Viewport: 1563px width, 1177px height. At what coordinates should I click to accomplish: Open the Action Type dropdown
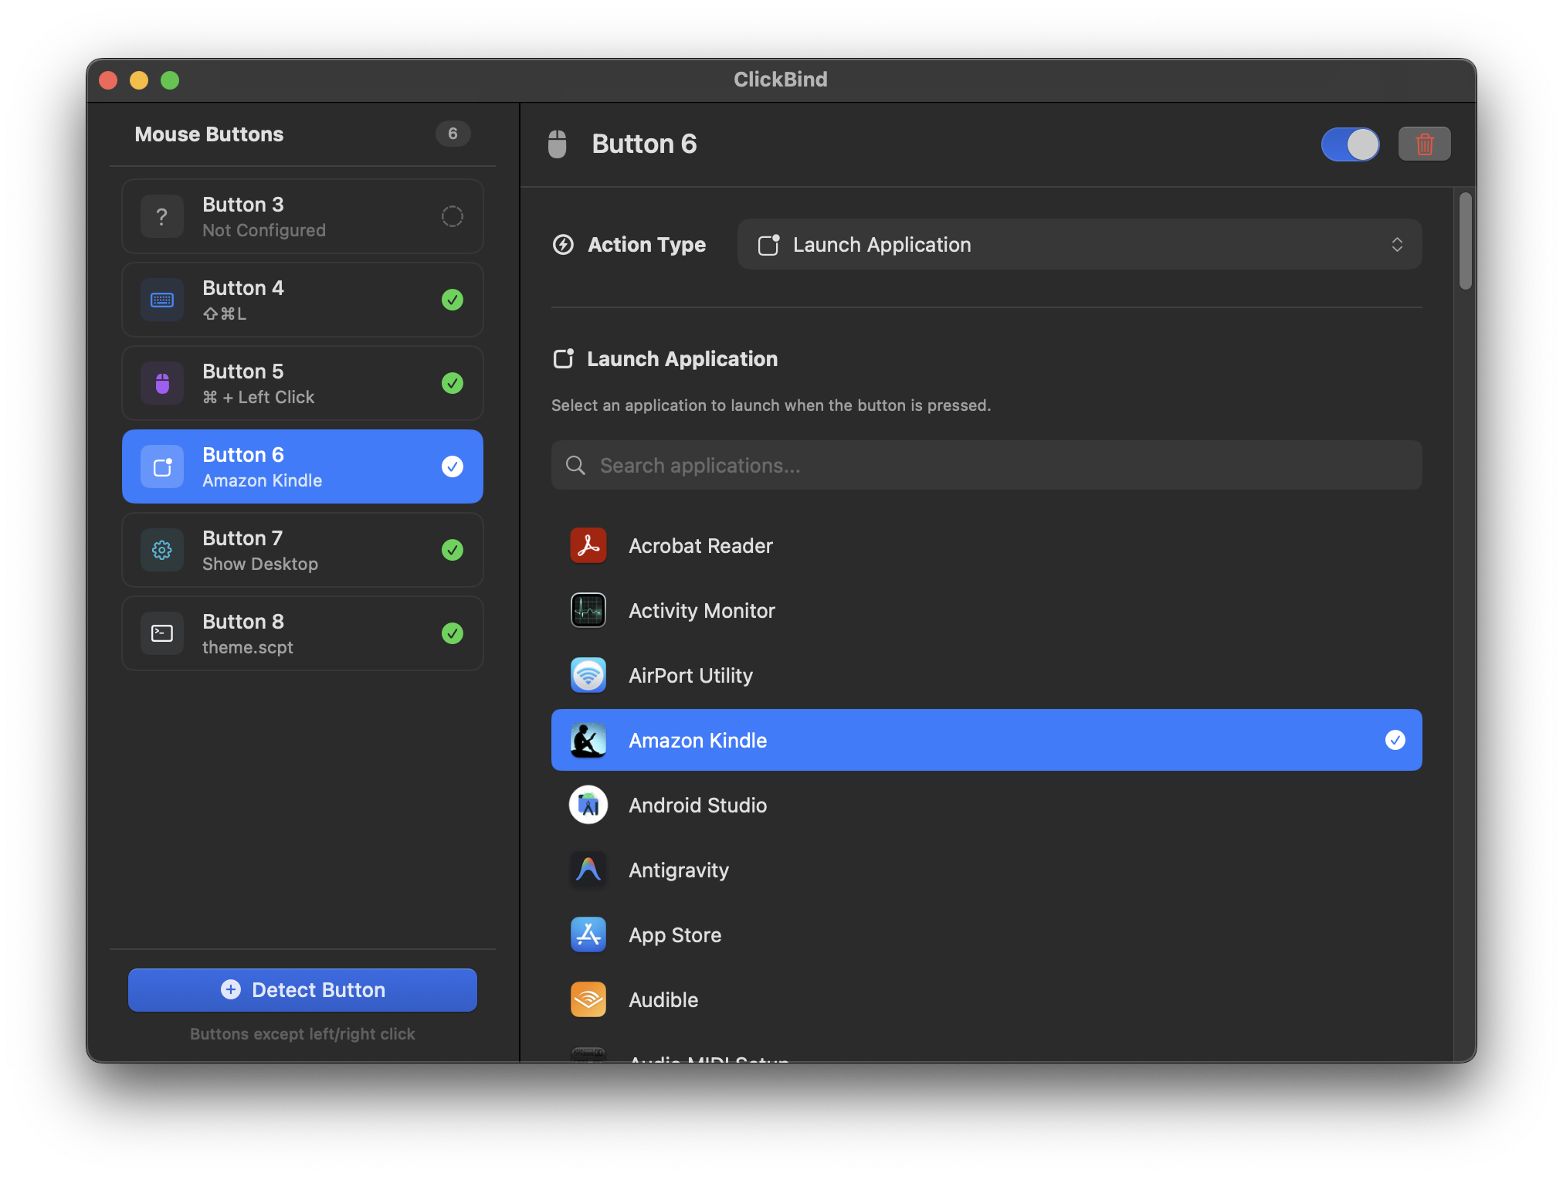click(x=1080, y=244)
